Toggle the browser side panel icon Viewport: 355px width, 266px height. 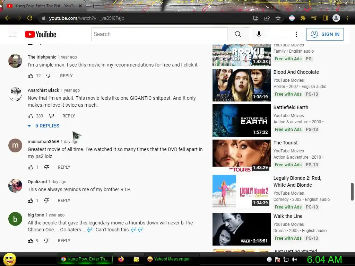pyautogui.click(x=325, y=18)
